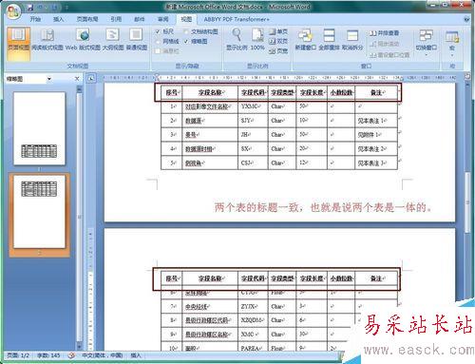Switch to 阅读版式视图 reading view

pyautogui.click(x=47, y=40)
